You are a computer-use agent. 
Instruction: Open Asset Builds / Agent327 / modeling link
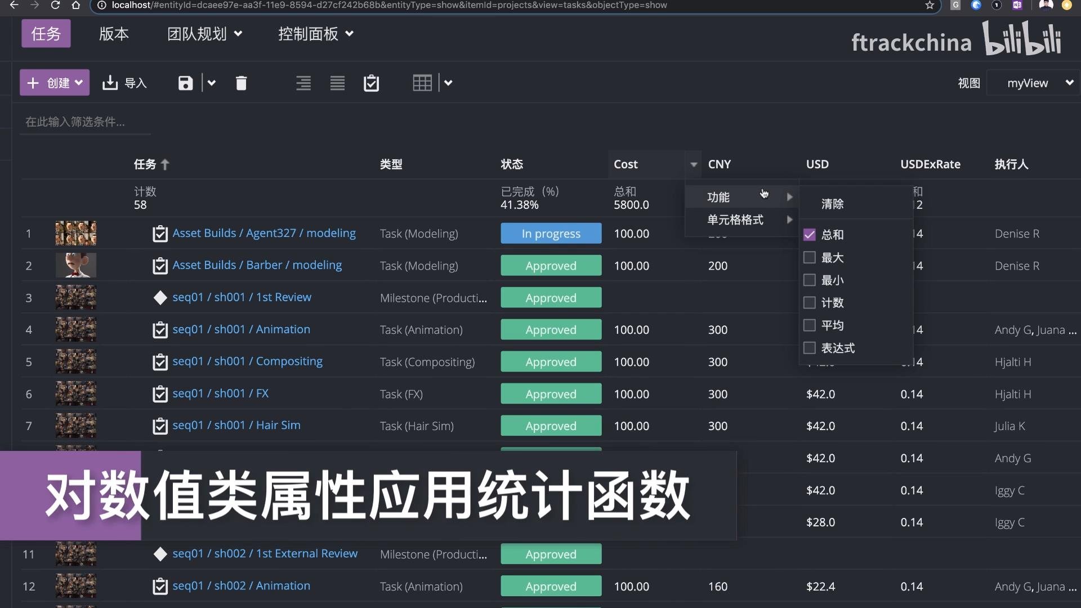(x=264, y=233)
